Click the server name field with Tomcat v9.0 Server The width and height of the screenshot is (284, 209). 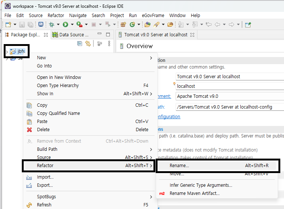pos(230,77)
